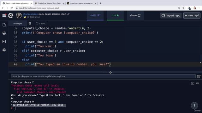Viewport: 202px width, 113px height.
Task: Open the Files sidebar icon
Action: tap(4, 25)
